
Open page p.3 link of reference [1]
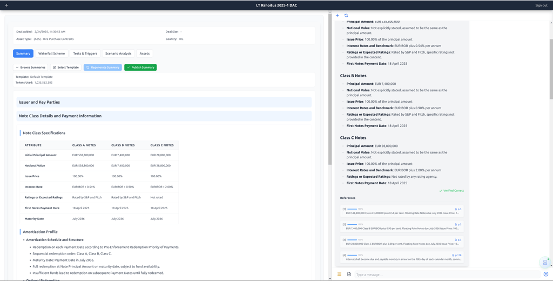point(458,209)
